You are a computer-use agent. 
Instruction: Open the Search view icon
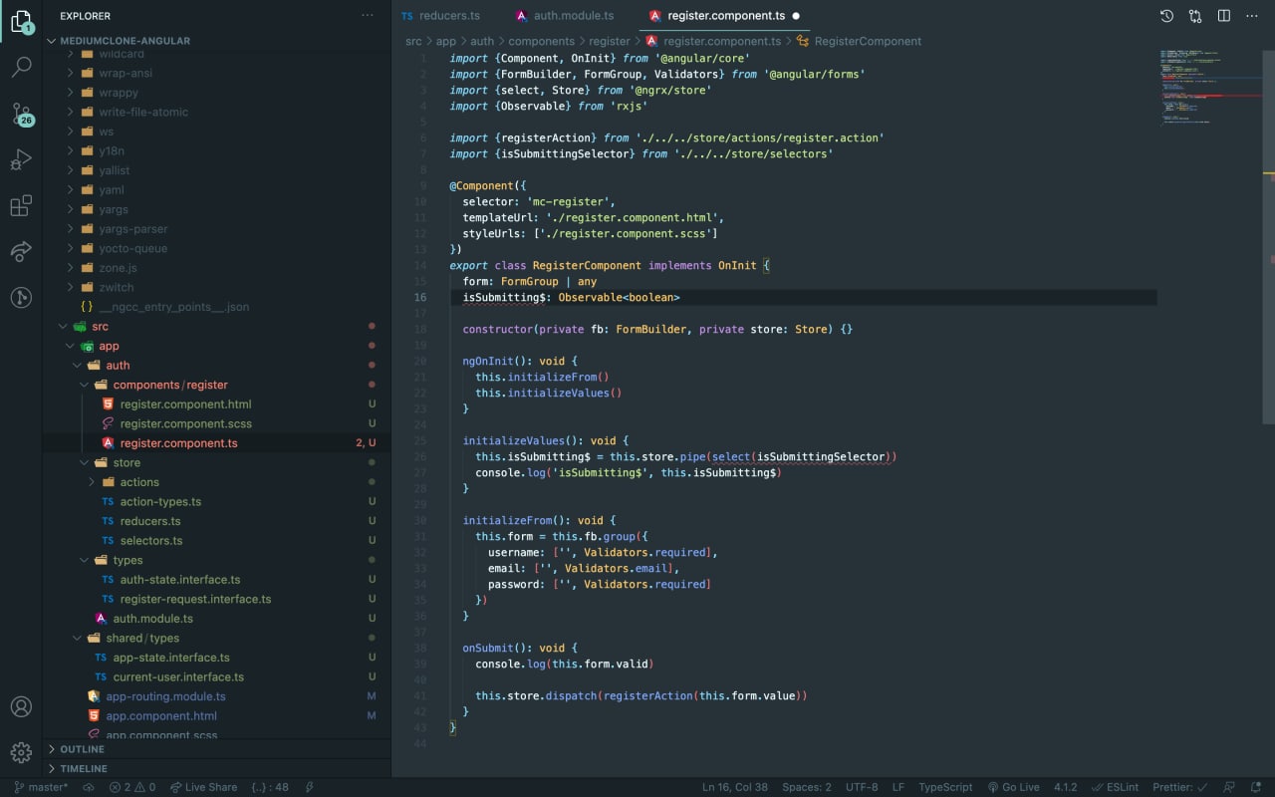click(21, 68)
